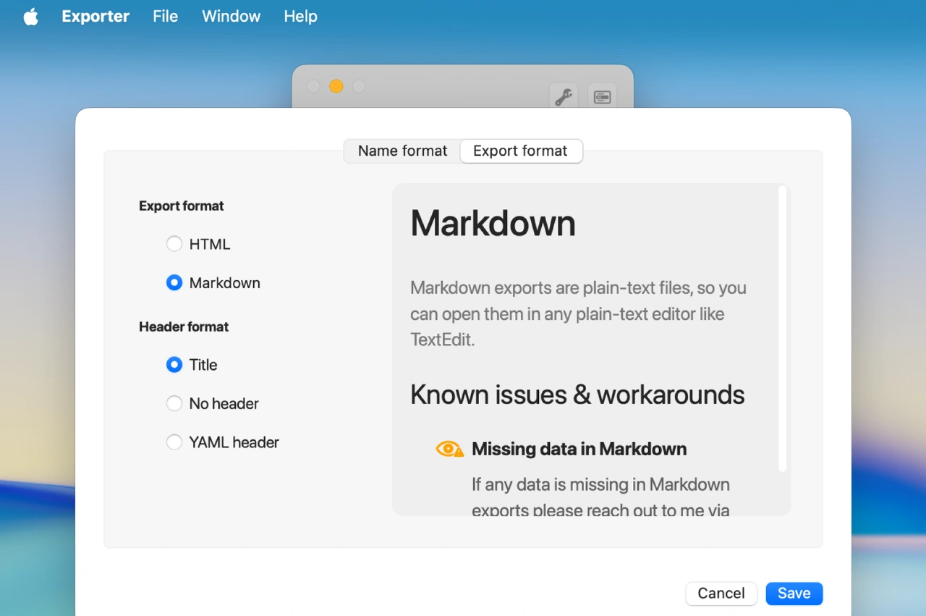
Task: Click the yellow minimize window button
Action: click(x=336, y=87)
